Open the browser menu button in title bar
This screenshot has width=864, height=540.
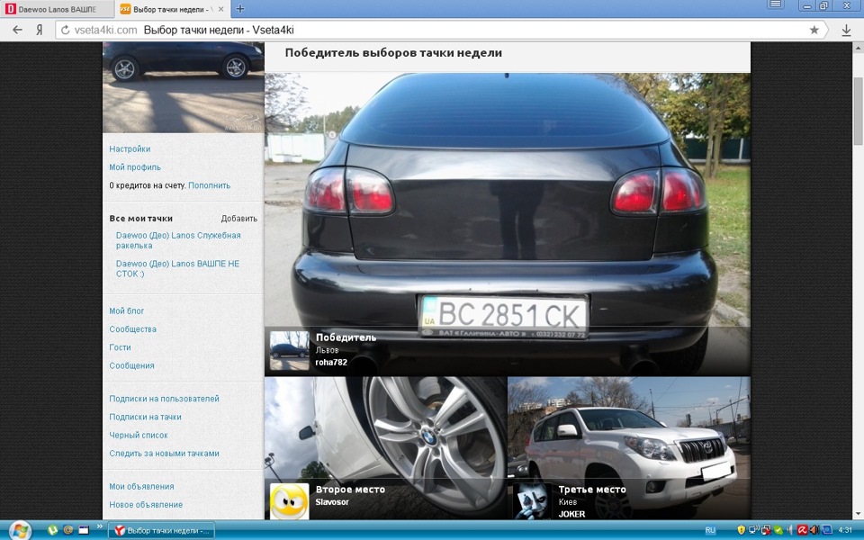click(775, 5)
